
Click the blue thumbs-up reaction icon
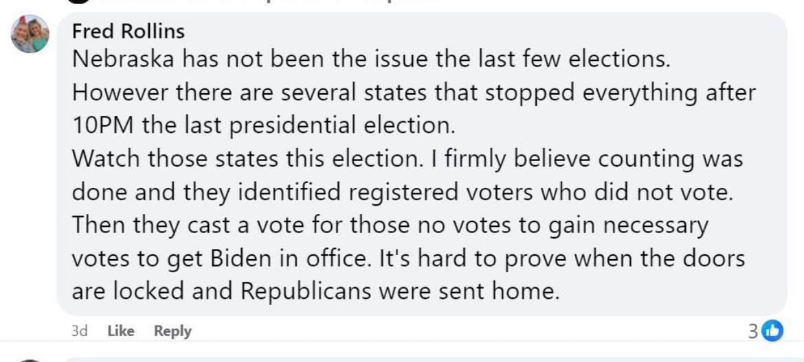coord(772,330)
